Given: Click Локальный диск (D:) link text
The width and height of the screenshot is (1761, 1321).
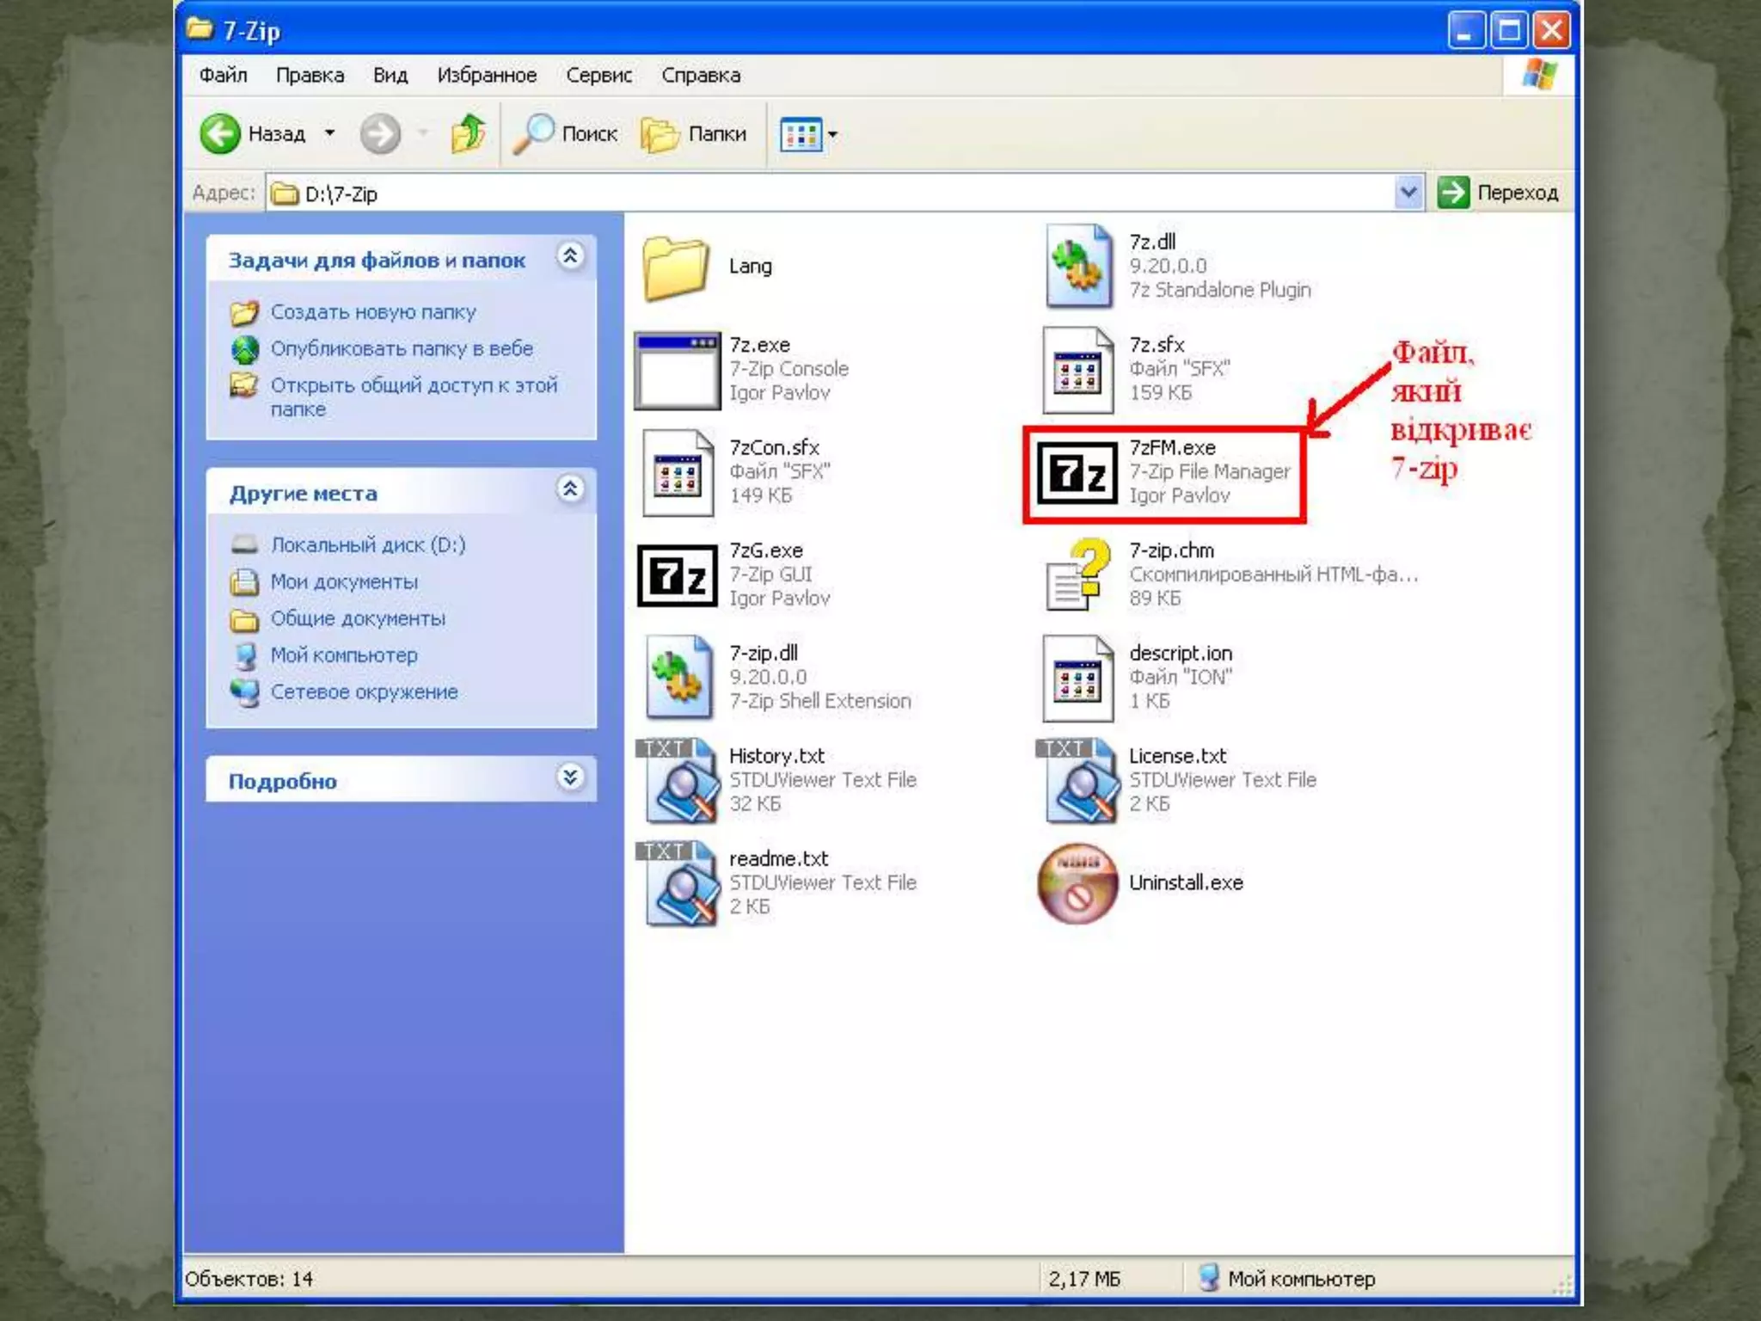Looking at the screenshot, I should coord(368,545).
